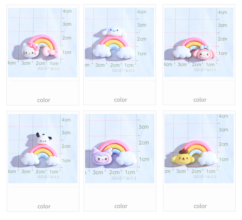
Task: Click the color label under Pompompurin charm
Action: tap(200, 206)
